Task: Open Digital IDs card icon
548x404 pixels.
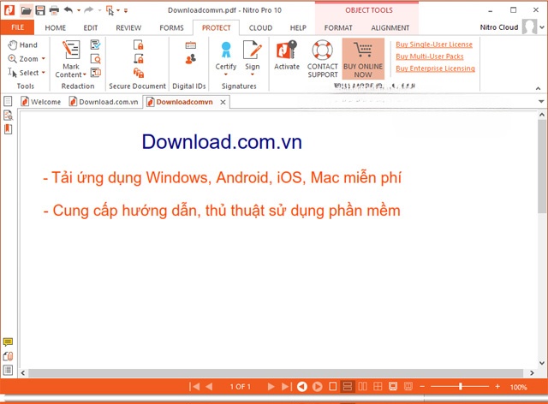Action: coord(190,45)
